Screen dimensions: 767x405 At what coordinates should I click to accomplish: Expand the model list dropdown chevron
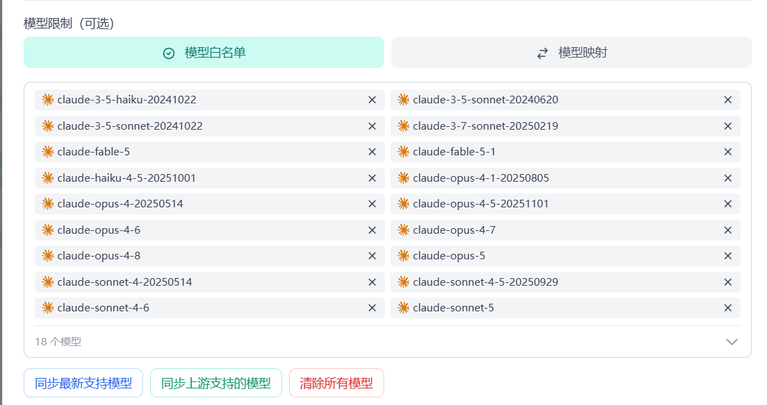click(x=732, y=341)
